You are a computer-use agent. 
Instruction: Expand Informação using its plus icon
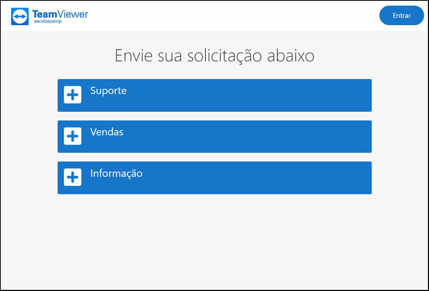pos(73,177)
